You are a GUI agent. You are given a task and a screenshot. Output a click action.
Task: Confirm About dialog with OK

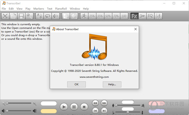pyautogui.click(x=77, y=84)
